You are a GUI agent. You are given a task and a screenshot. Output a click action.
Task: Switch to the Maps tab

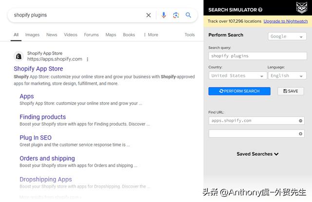click(111, 35)
